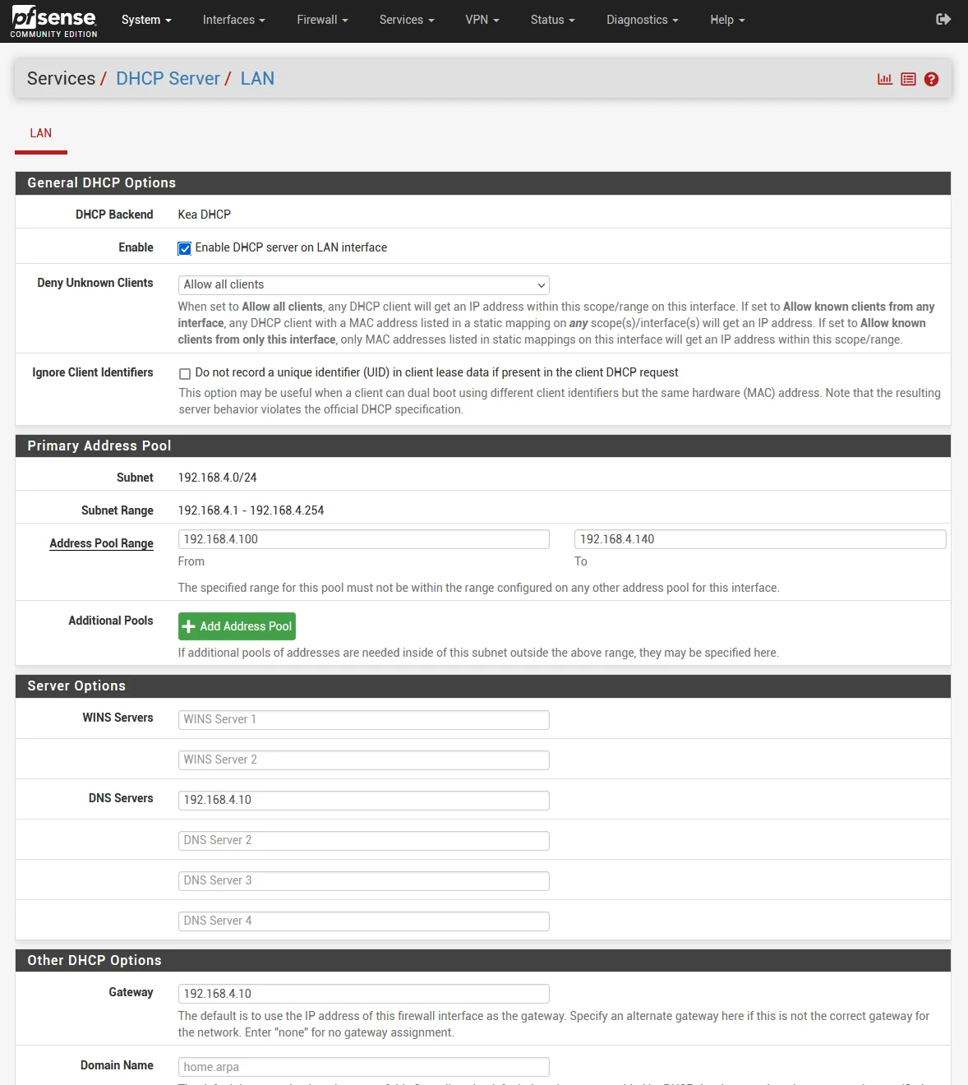Click the address pool From field
968x1085 pixels.
pos(363,539)
